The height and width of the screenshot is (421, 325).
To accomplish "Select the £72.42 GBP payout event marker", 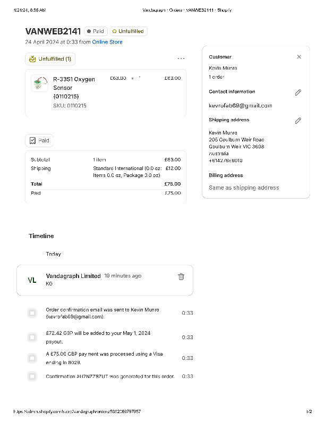I will pos(32,337).
